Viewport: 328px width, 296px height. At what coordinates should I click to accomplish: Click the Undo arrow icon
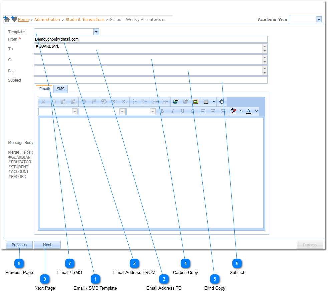[84, 102]
